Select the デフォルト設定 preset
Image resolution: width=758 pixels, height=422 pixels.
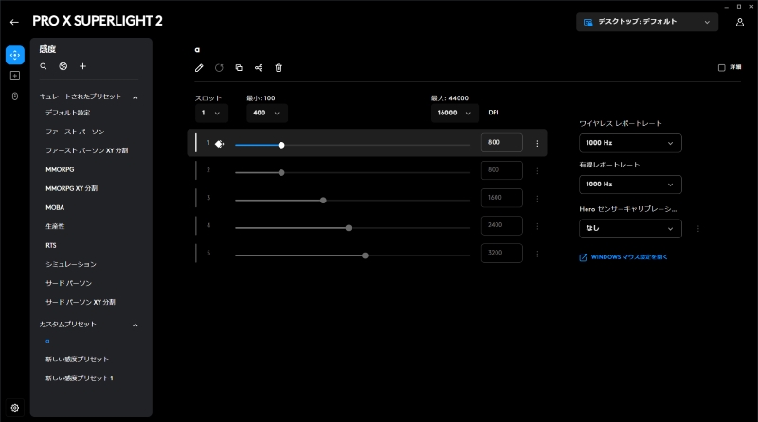pyautogui.click(x=67, y=113)
